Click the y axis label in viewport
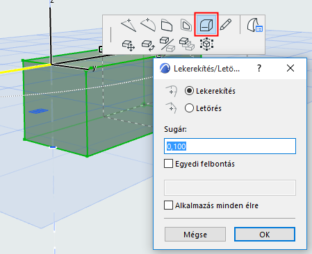The image size is (312, 254). tap(94, 68)
